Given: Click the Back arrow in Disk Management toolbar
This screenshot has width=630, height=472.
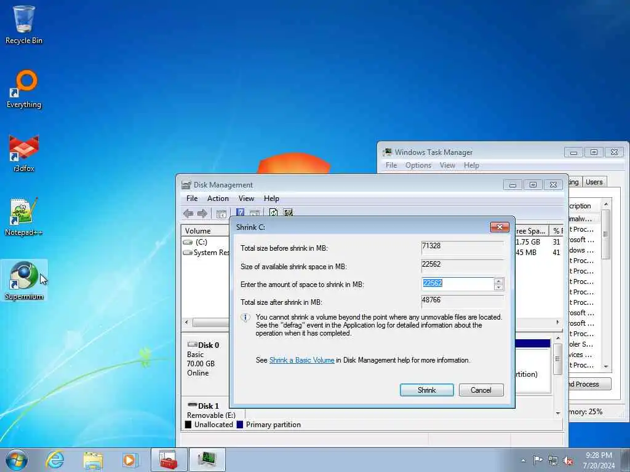Looking at the screenshot, I should click(188, 213).
